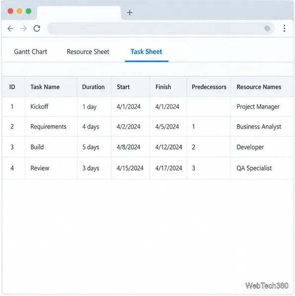Image resolution: width=295 pixels, height=296 pixels.
Task: Click the 4/15/2024 start date cell
Action: [x=131, y=168]
